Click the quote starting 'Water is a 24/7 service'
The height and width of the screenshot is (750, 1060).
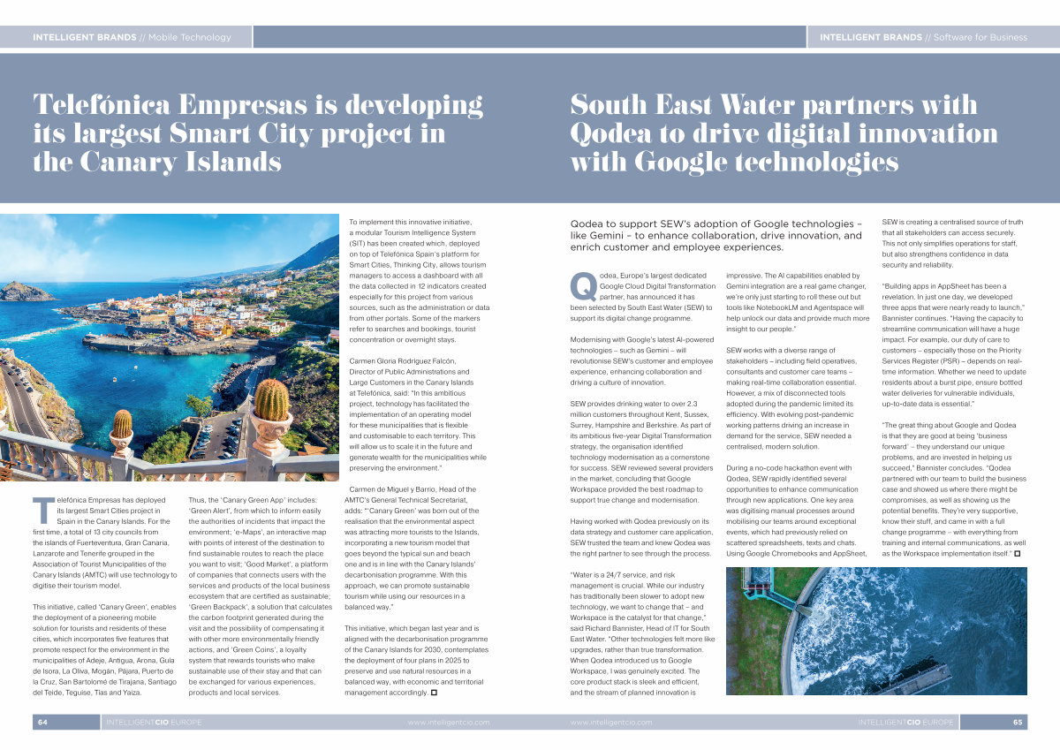(x=642, y=635)
